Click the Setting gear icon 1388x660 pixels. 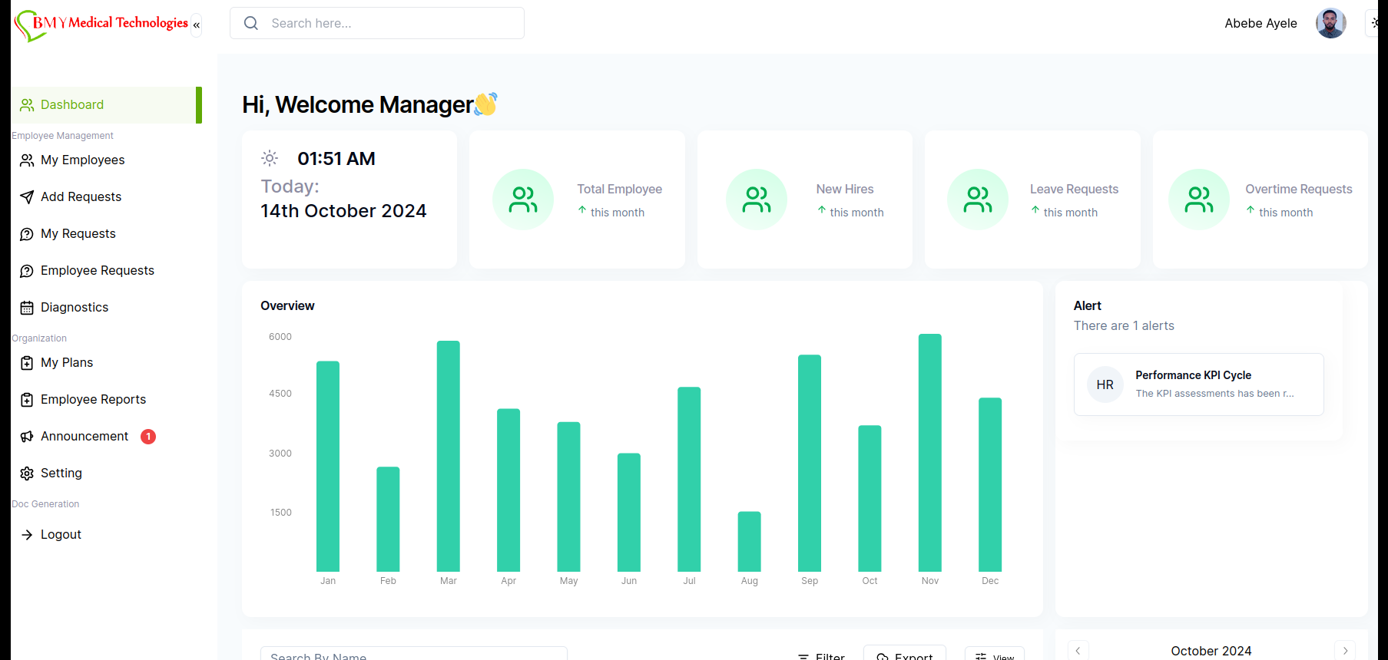click(x=27, y=474)
